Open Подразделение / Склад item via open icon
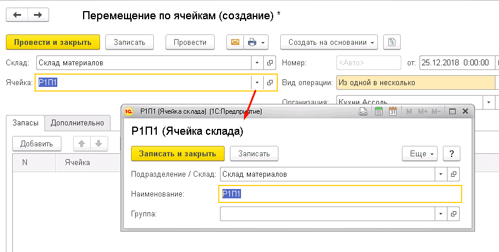 coord(453,174)
